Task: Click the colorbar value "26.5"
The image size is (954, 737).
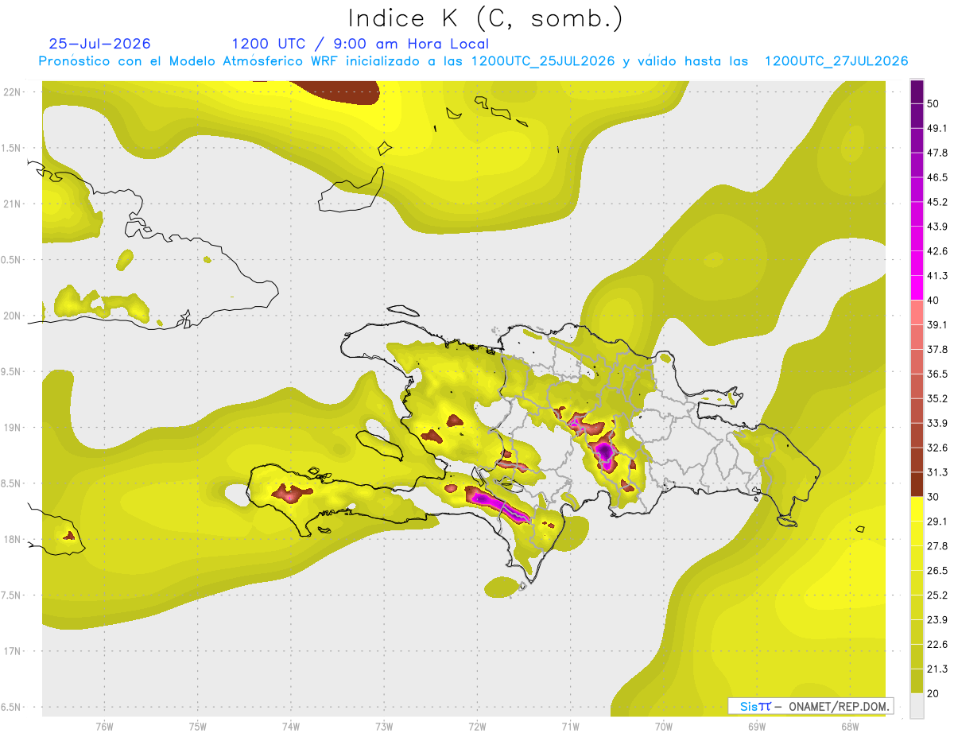Action: coord(937,570)
